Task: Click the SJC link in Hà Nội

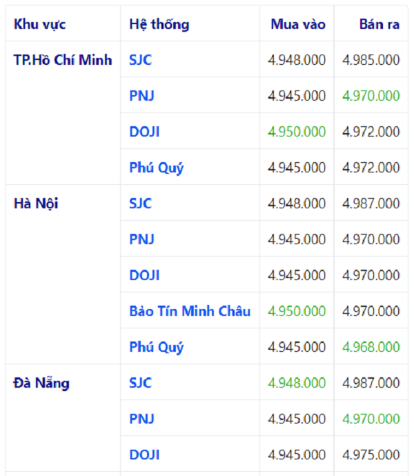Action: click(x=140, y=204)
